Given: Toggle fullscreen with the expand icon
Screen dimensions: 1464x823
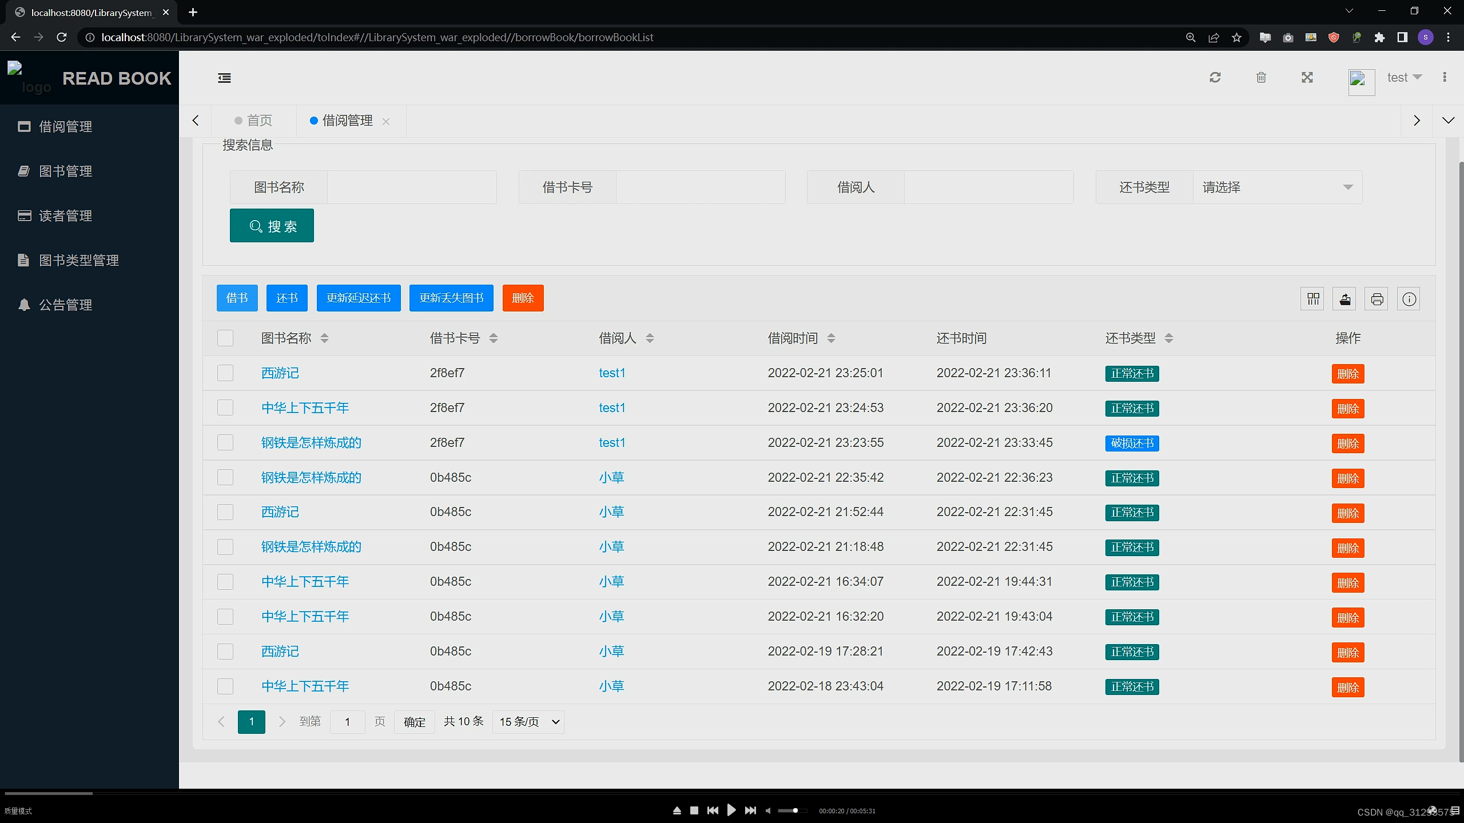Looking at the screenshot, I should pyautogui.click(x=1307, y=77).
